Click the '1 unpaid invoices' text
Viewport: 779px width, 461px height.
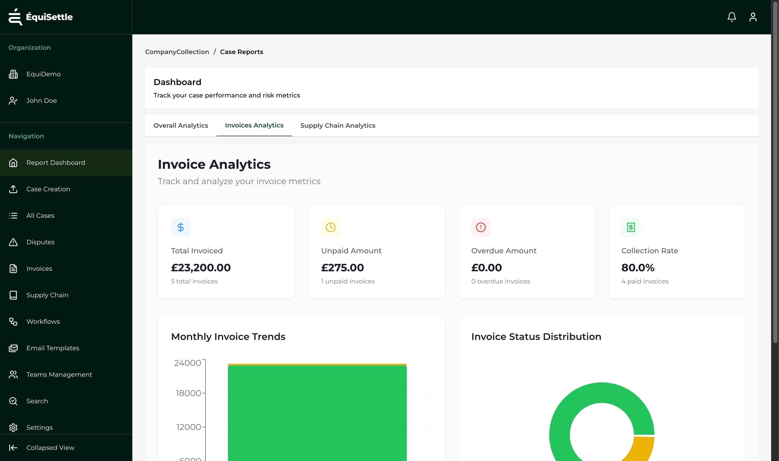[348, 281]
